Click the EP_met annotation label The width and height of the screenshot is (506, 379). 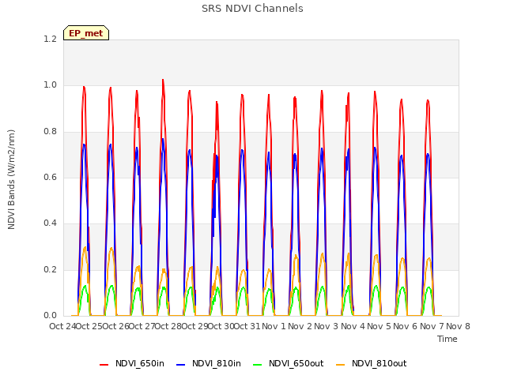coord(86,33)
